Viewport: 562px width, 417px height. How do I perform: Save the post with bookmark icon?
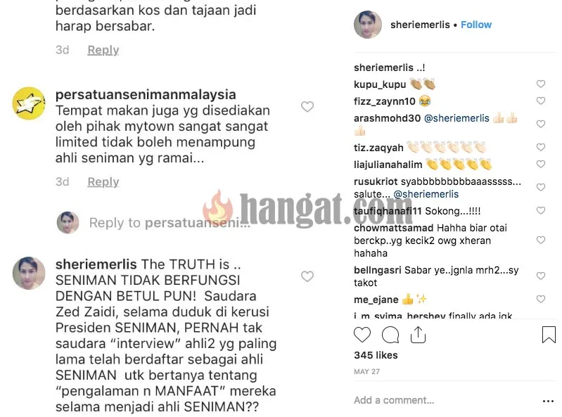549,335
